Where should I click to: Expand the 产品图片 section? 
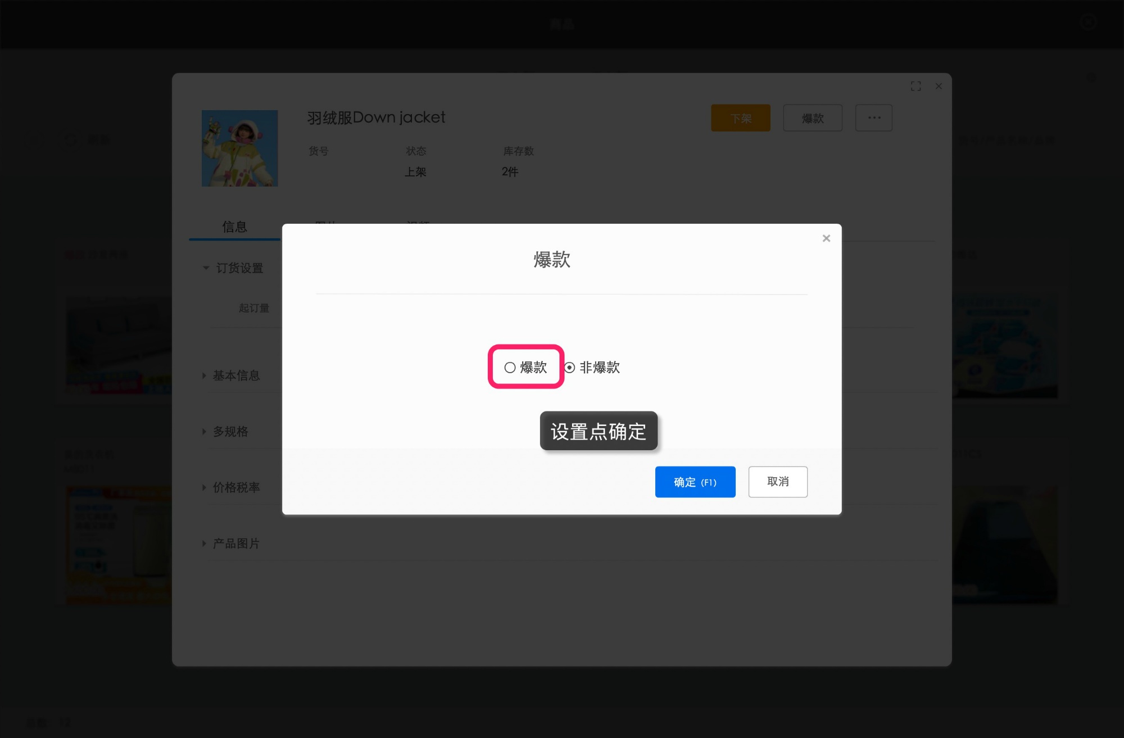coord(231,544)
